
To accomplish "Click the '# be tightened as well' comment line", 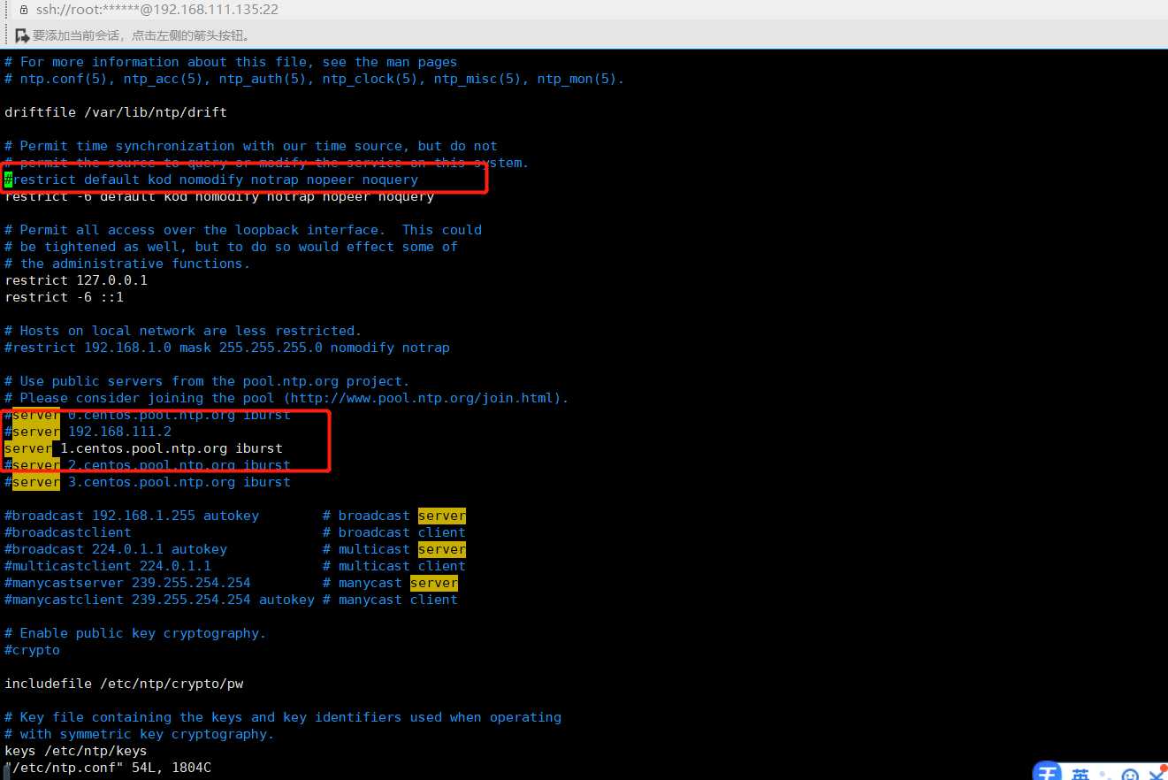I will coord(231,247).
